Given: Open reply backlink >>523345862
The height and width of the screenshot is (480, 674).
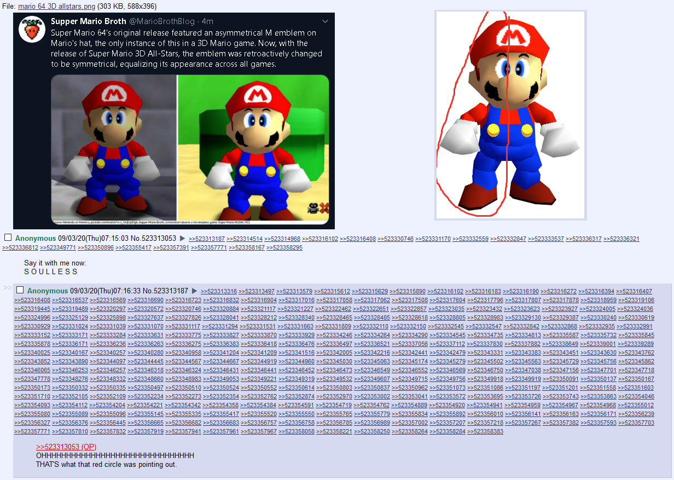Looking at the screenshot, I should click(x=636, y=361).
